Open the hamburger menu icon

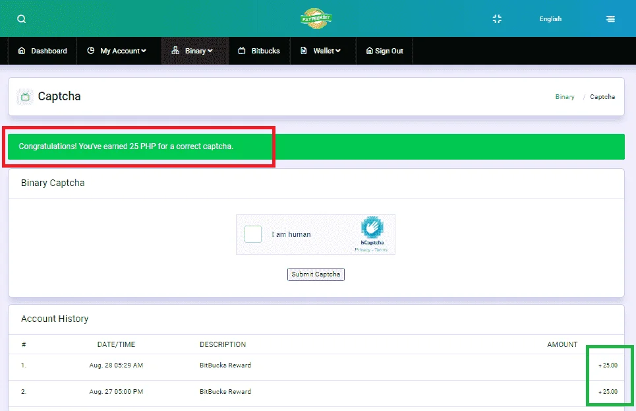click(x=610, y=18)
